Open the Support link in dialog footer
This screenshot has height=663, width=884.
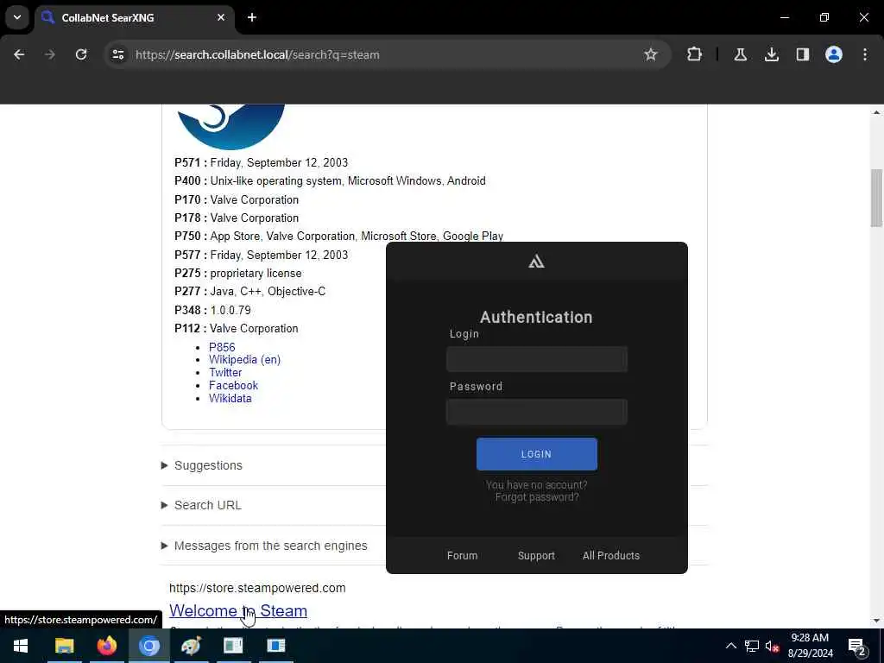click(536, 555)
